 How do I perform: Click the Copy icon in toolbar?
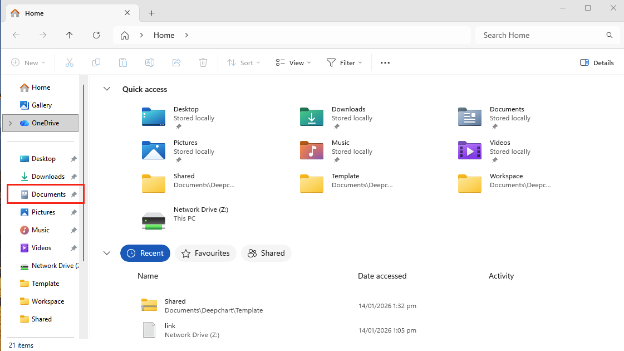click(96, 63)
